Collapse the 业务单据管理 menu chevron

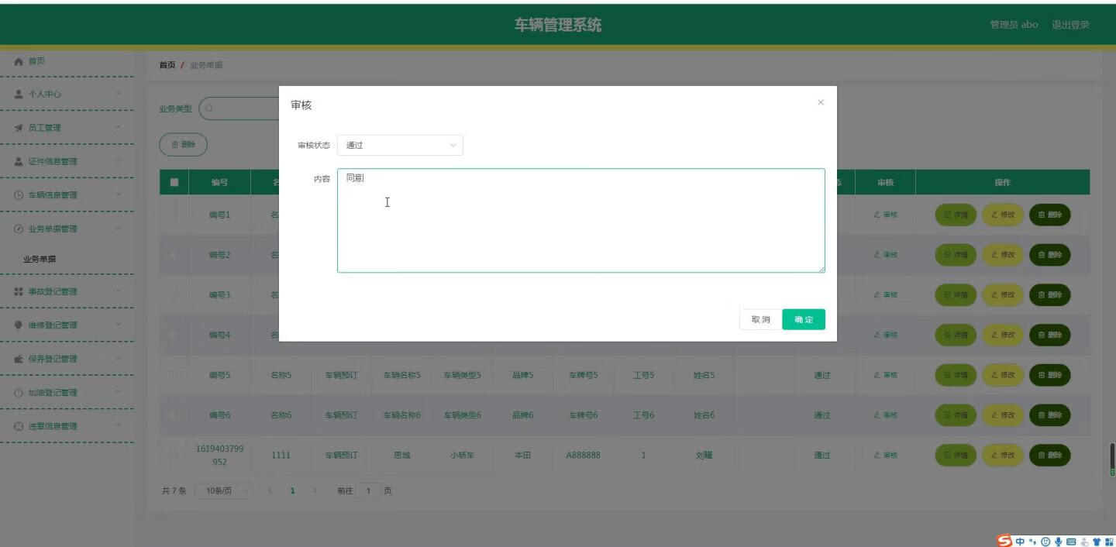119,229
